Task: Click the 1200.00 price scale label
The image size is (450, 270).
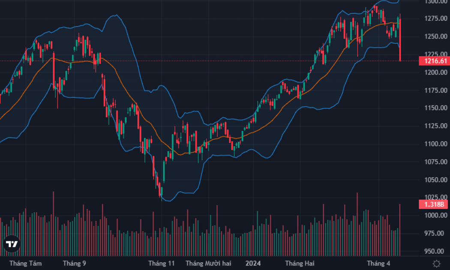Action: (436, 72)
